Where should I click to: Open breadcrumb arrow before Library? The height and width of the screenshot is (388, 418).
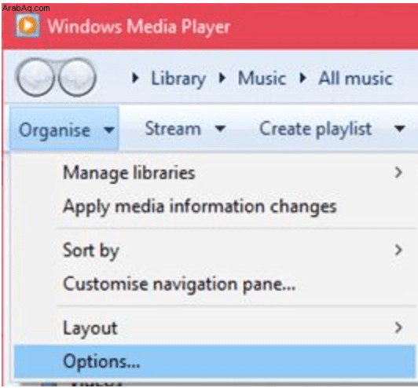135,78
